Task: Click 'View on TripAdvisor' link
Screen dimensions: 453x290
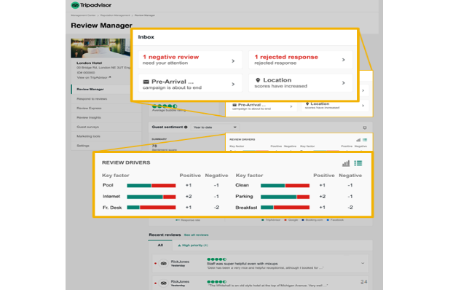Action: pyautogui.click(x=92, y=77)
